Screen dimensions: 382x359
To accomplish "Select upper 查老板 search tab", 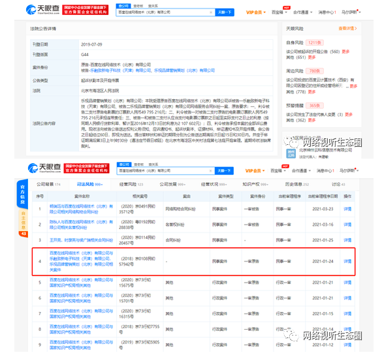I will tap(138, 6).
